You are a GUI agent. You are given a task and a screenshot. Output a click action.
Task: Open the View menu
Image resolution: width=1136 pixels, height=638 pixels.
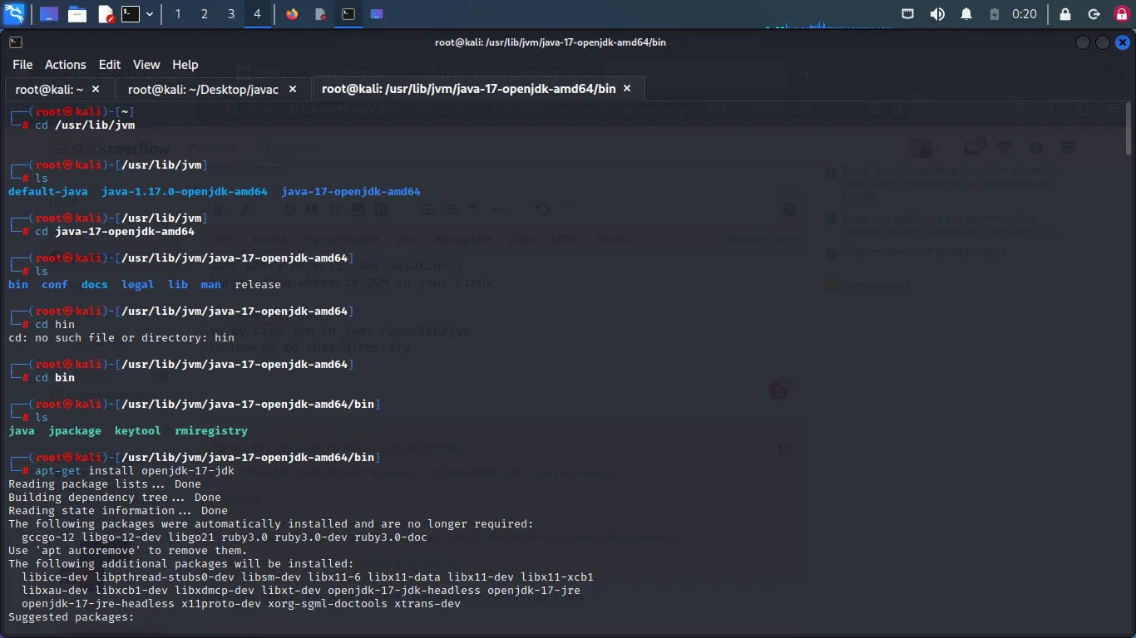pyautogui.click(x=146, y=65)
